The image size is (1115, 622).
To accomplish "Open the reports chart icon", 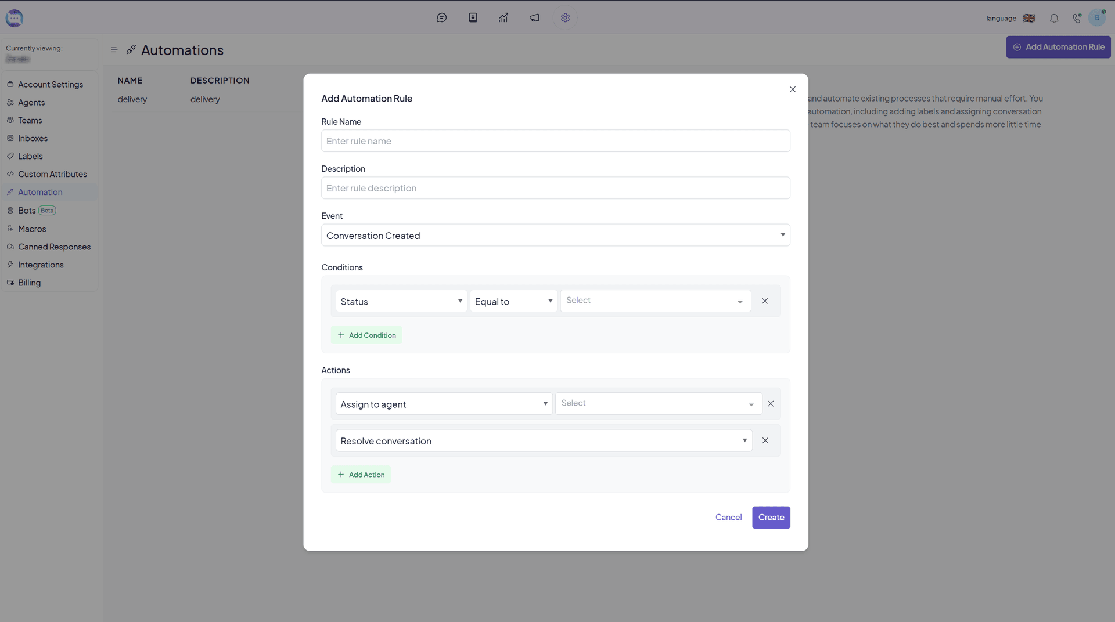I will tap(503, 18).
